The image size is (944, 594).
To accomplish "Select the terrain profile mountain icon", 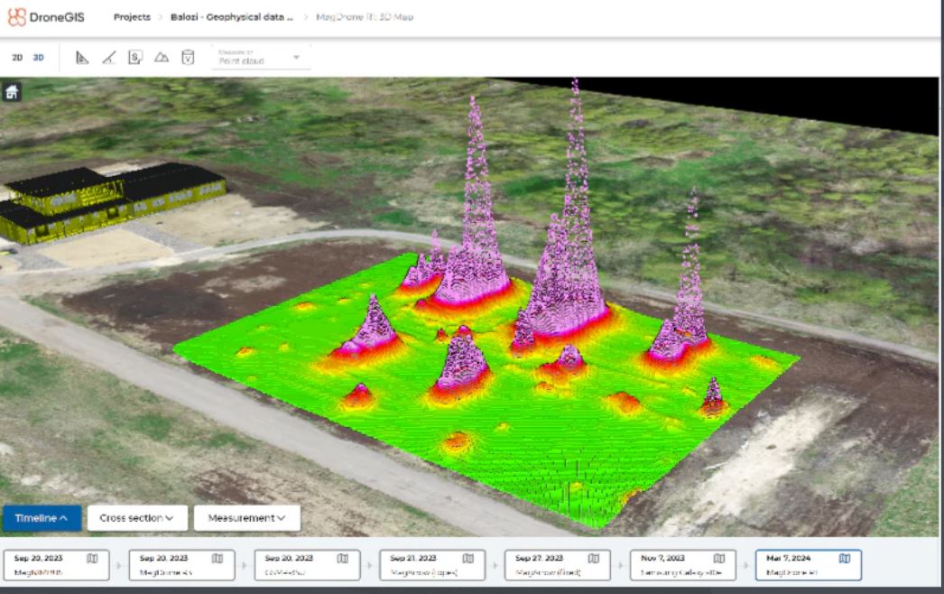I will (x=161, y=58).
